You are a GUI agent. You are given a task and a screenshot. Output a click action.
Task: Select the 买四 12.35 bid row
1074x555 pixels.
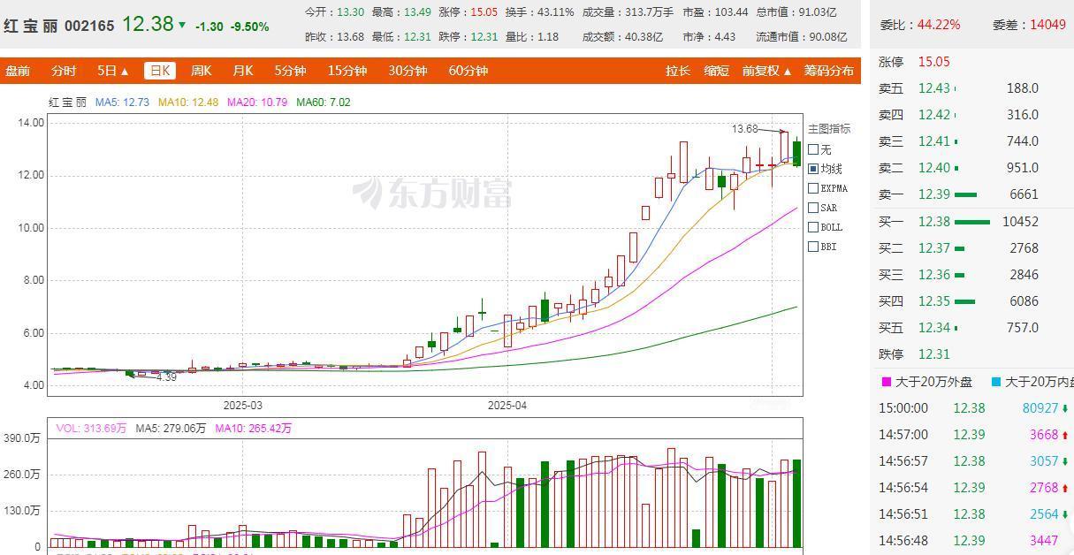(971, 301)
